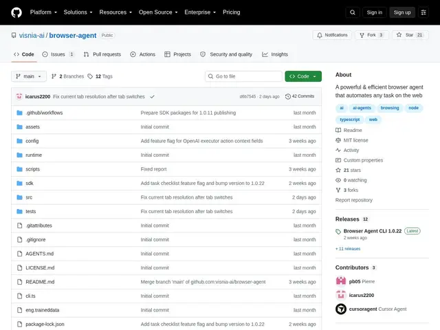Click the GitHub logo icon
This screenshot has width=440, height=330.
tap(16, 12)
